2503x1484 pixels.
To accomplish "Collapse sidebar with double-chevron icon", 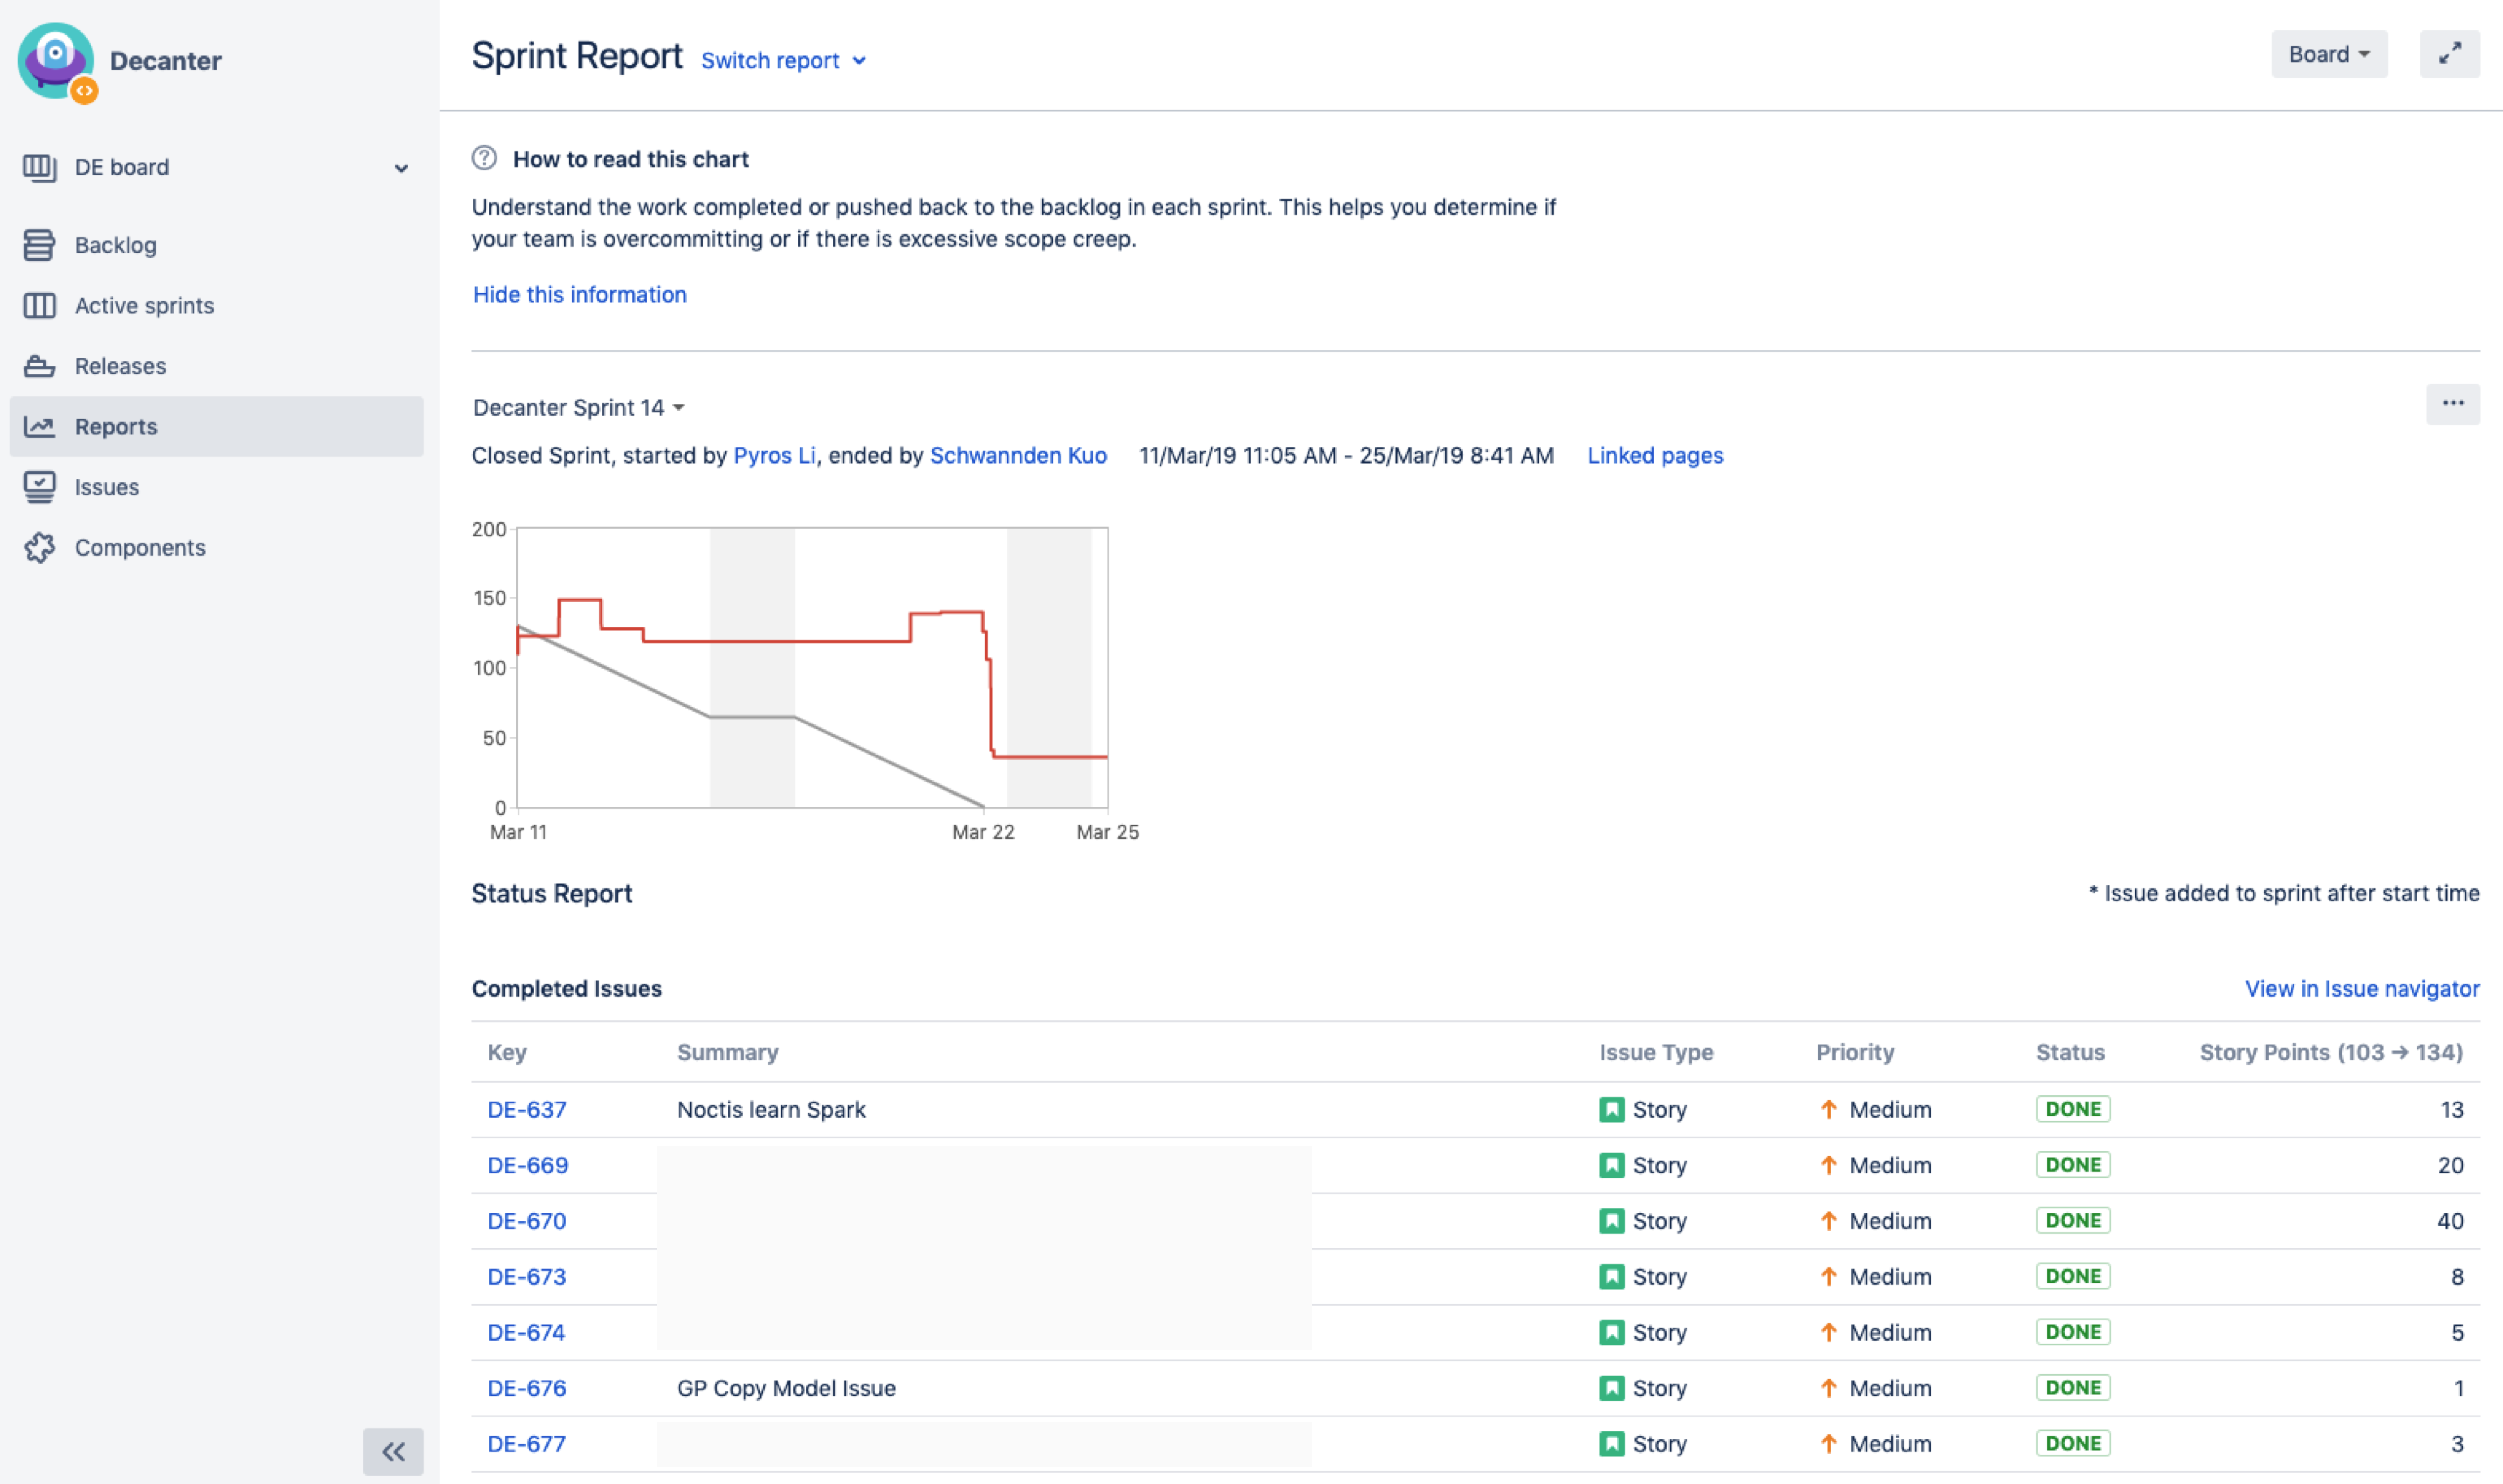I will (x=393, y=1451).
